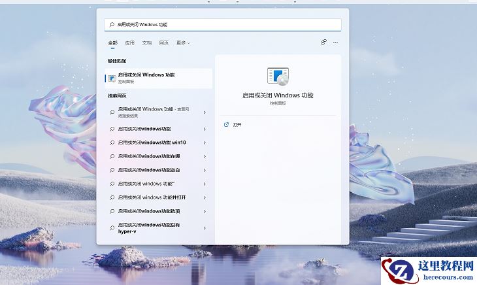Open best match 启用或关闭 Windows 功能 result
The height and width of the screenshot is (285, 477).
(159, 78)
